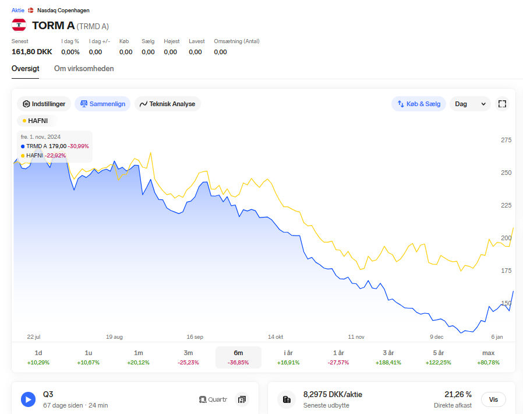Select the 1u time range
Image resolution: width=523 pixels, height=414 pixels.
[x=89, y=357]
